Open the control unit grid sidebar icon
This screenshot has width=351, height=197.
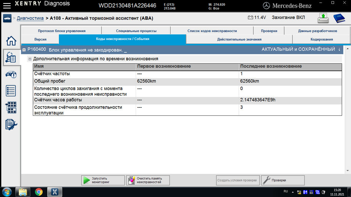(11, 108)
